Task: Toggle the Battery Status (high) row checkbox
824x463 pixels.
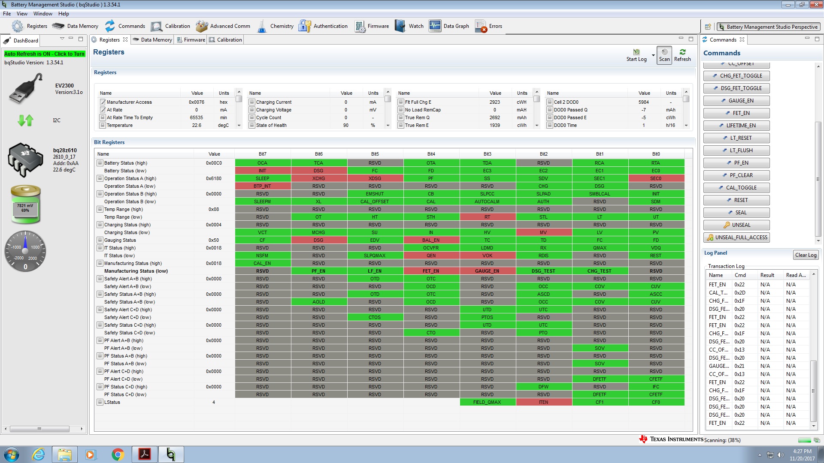Action: tap(100, 163)
